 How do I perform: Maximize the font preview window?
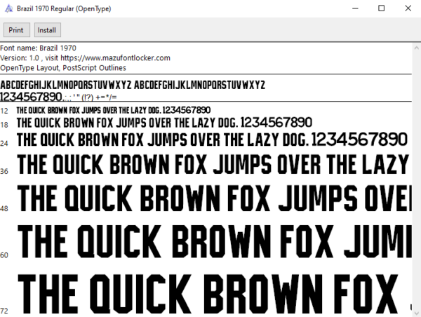click(381, 8)
